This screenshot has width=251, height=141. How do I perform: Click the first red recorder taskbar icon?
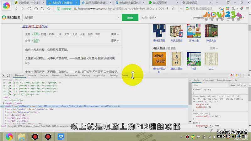(35, 137)
